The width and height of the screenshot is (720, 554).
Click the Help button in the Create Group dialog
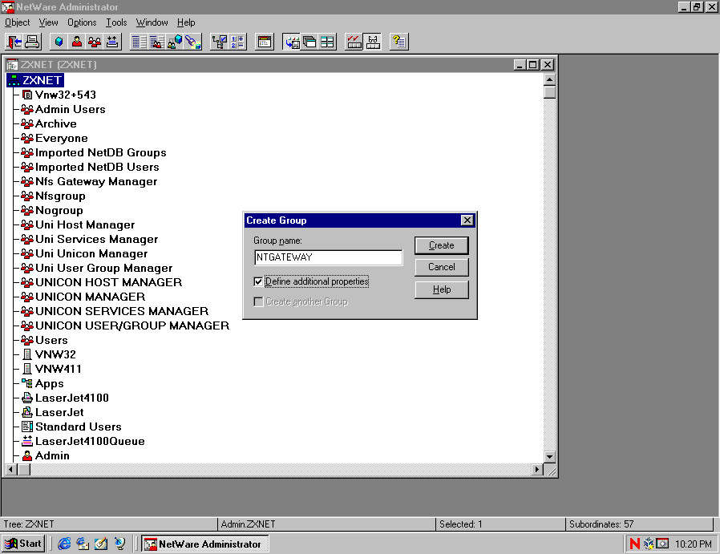[x=441, y=289]
